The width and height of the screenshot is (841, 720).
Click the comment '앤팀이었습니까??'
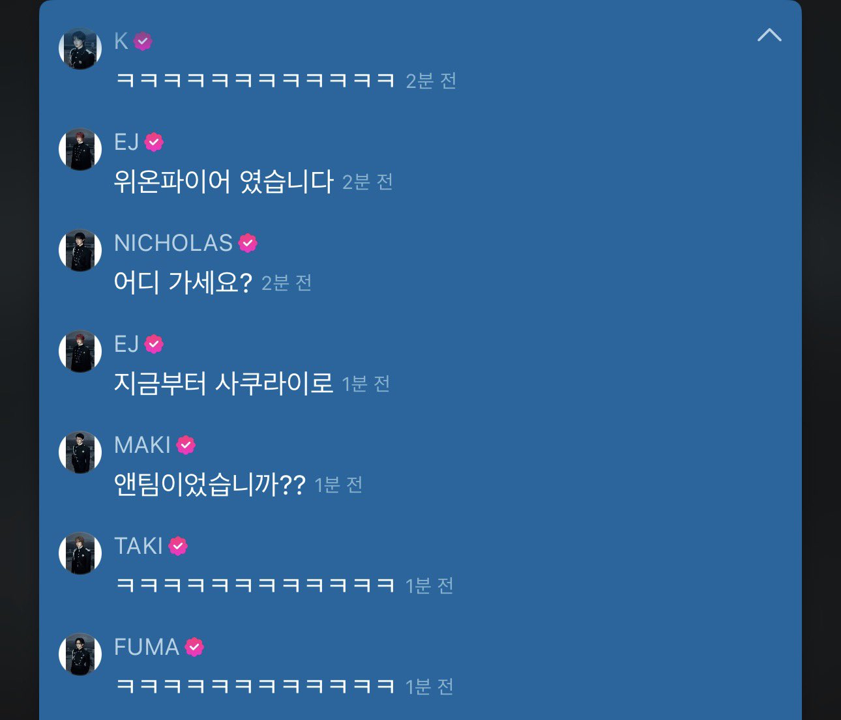point(209,484)
